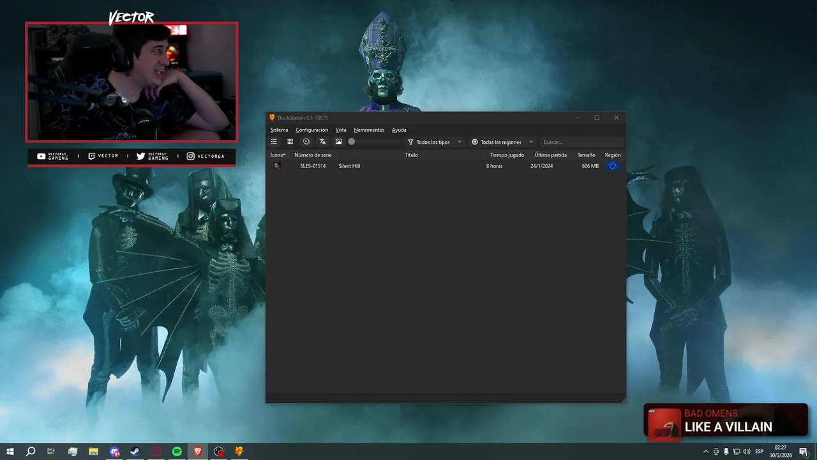Open Brave browser from the taskbar
The height and width of the screenshot is (460, 817).
pyautogui.click(x=198, y=452)
